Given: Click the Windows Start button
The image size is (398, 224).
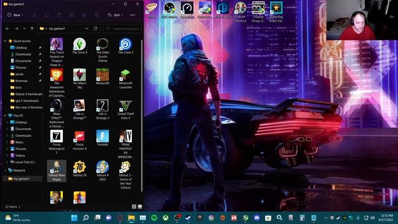Looking at the screenshot, I should click(x=74, y=218).
